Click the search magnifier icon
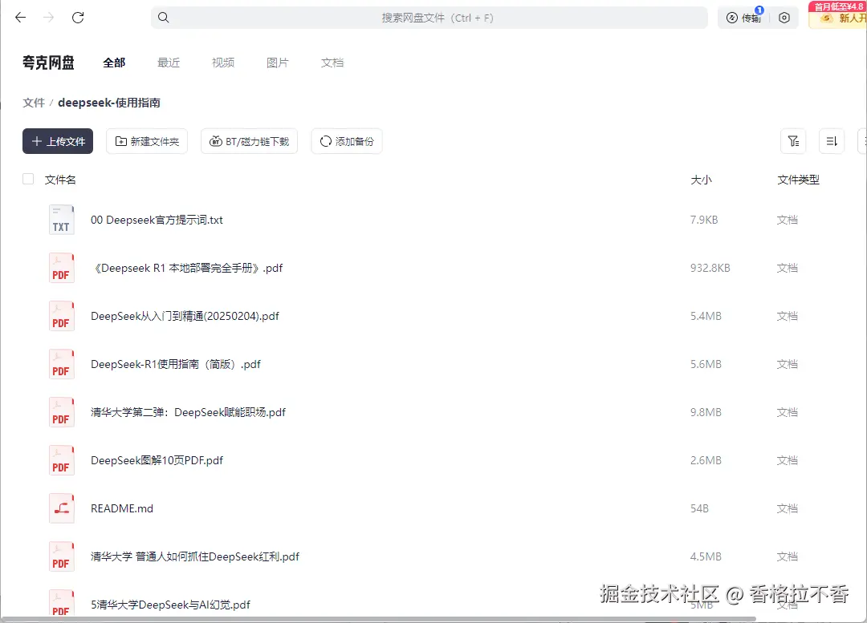867x623 pixels. (x=163, y=17)
